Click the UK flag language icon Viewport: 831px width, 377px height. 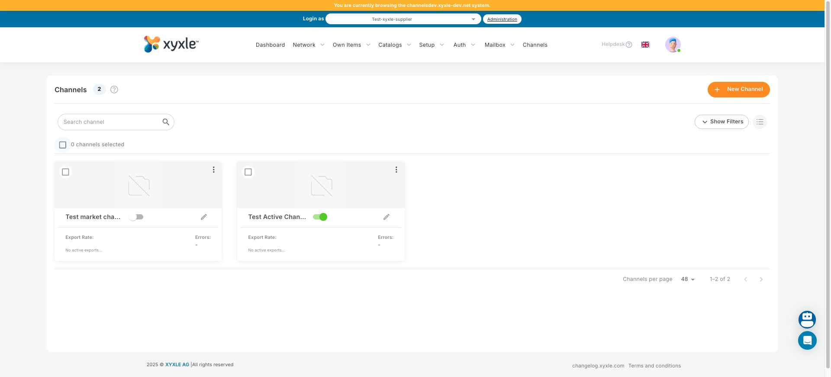(x=645, y=45)
